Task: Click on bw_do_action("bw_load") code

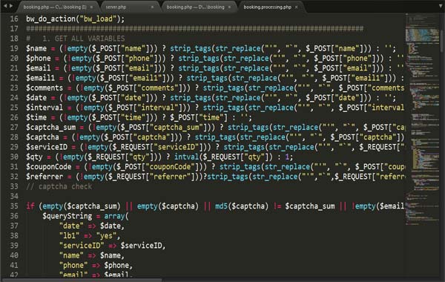Action: [75, 19]
